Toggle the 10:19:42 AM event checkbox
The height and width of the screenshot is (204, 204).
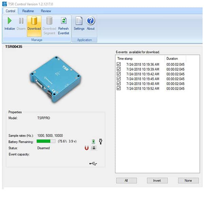point(119,74)
